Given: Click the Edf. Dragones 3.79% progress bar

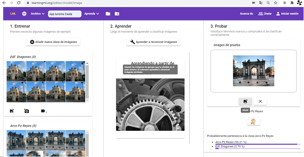Looking at the screenshot, I should coord(258,149).
